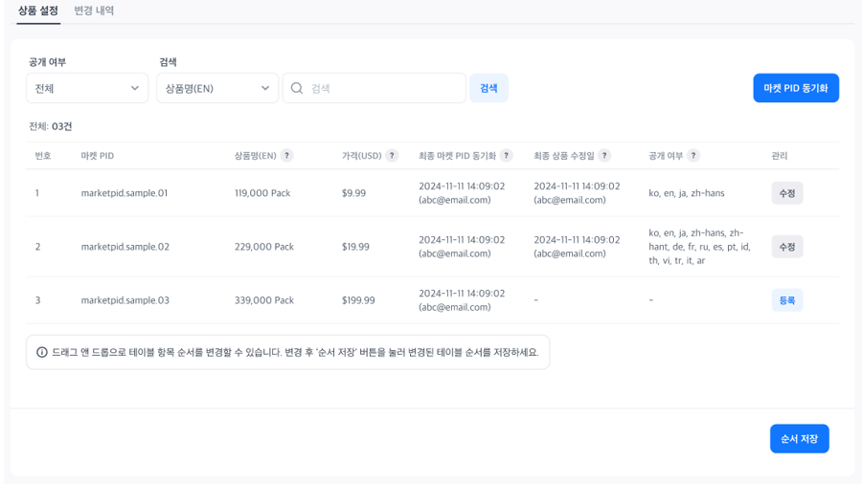
Task: Save order with 순서 저장 button
Action: (x=799, y=439)
